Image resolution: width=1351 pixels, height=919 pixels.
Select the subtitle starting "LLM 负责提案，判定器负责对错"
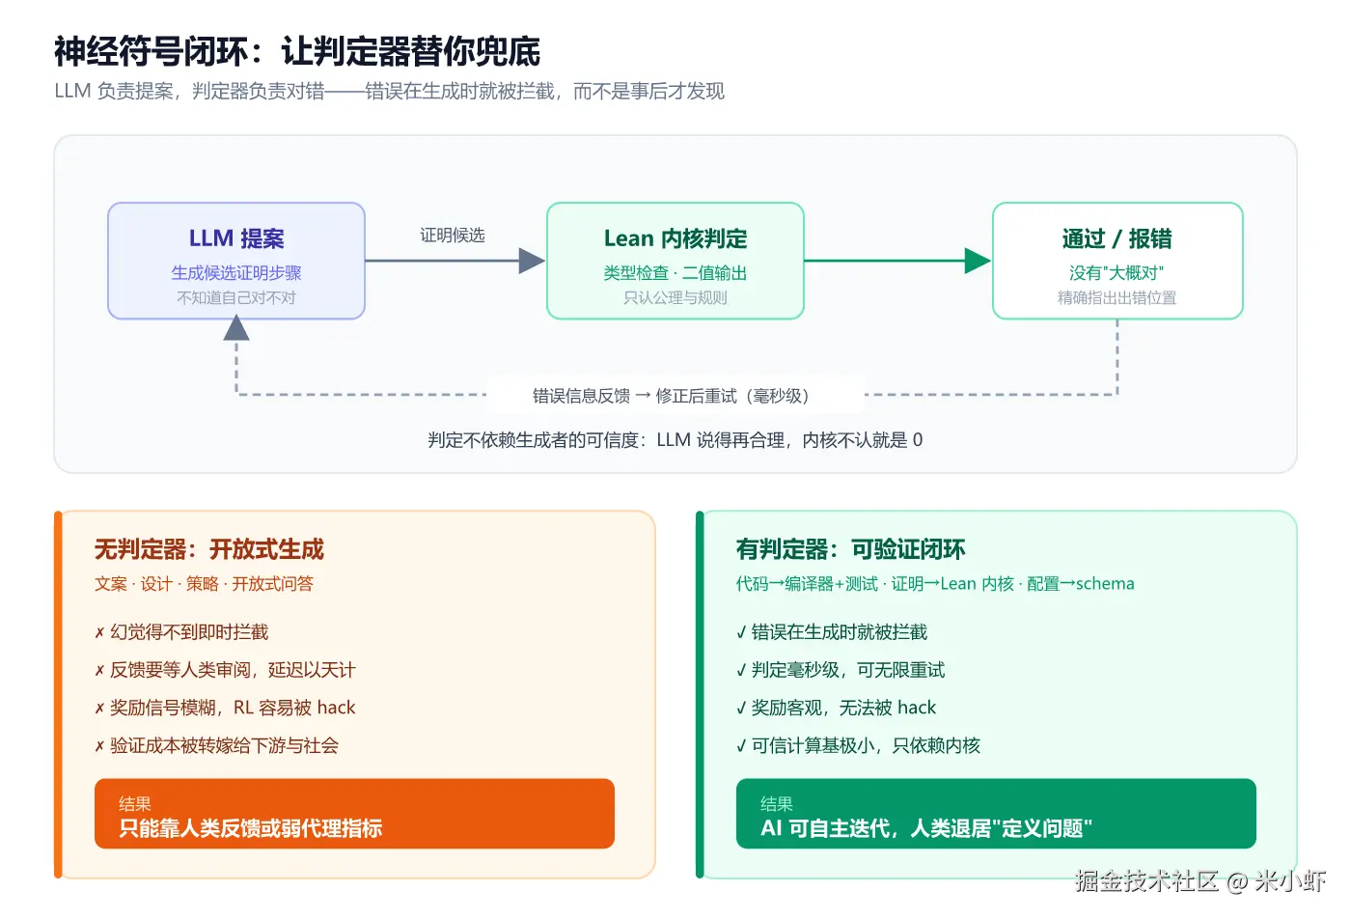click(x=390, y=92)
